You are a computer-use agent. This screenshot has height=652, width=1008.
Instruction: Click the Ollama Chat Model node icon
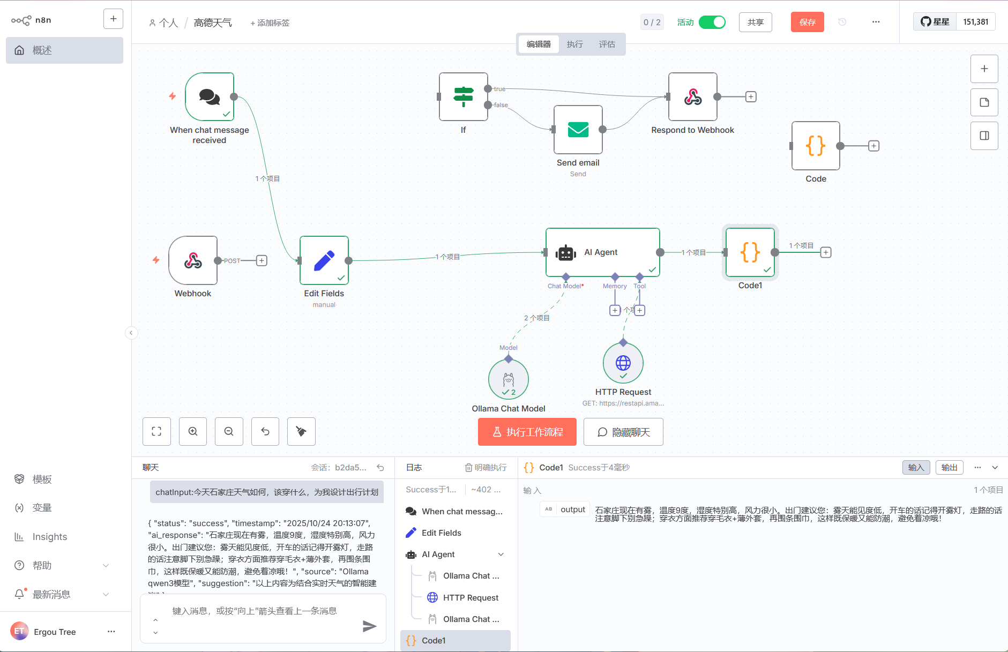click(x=508, y=379)
